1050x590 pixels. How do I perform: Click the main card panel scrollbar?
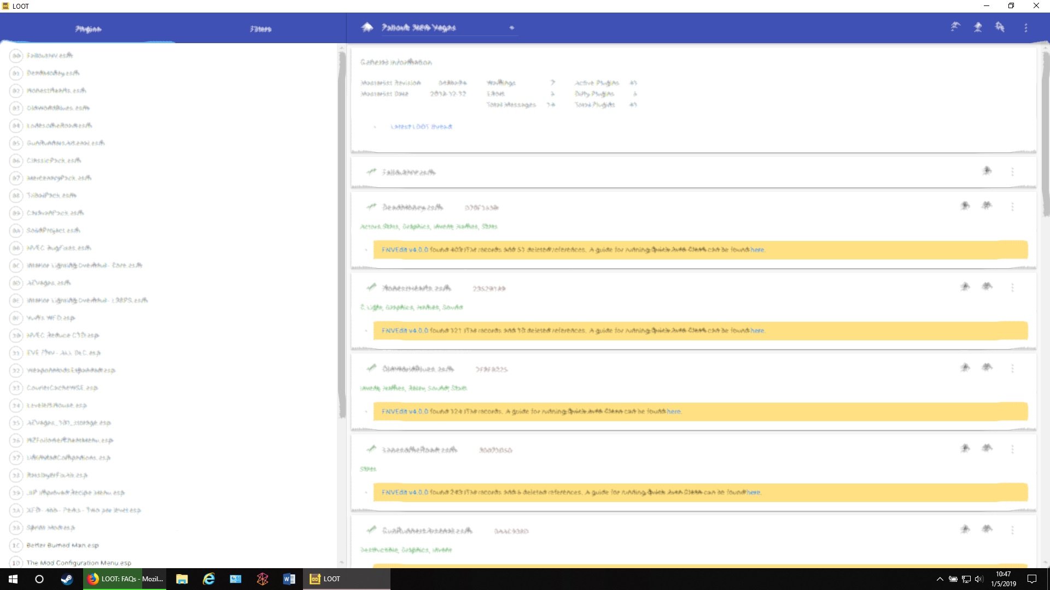(1046, 134)
